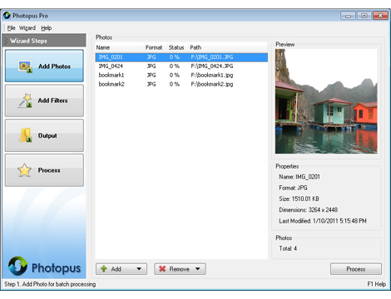391x299 pixels.
Task: Open the Wizard menu
Action: (x=27, y=28)
